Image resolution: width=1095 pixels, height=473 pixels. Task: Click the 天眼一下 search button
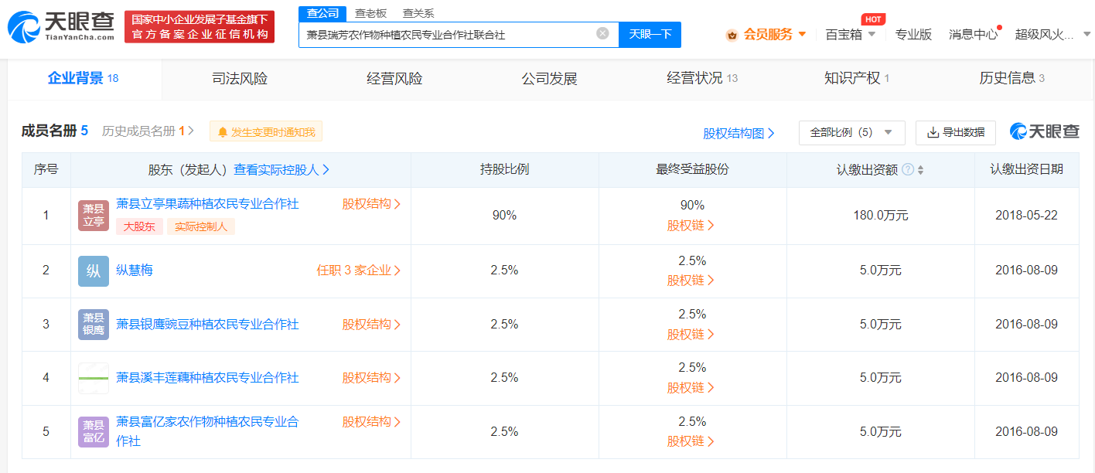(x=650, y=34)
